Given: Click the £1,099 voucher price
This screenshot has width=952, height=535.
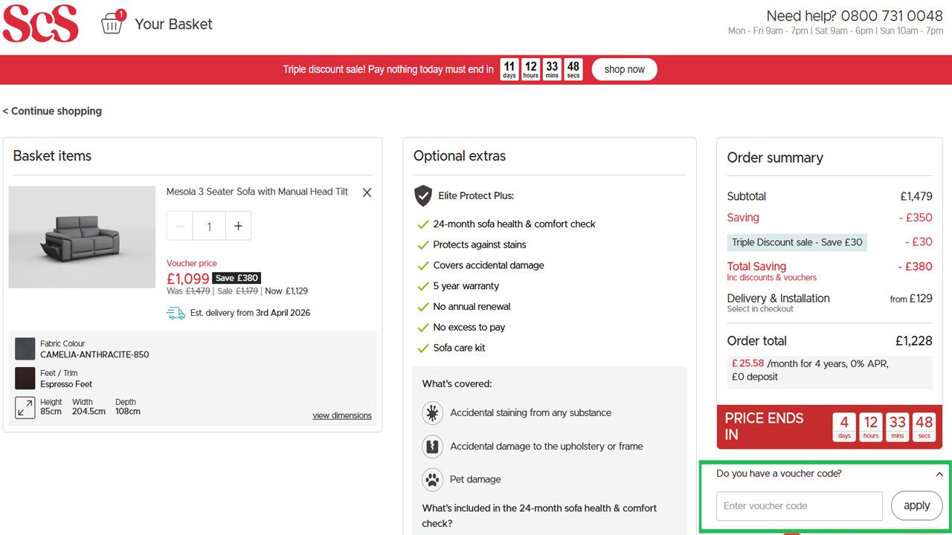Looking at the screenshot, I should click(x=188, y=279).
